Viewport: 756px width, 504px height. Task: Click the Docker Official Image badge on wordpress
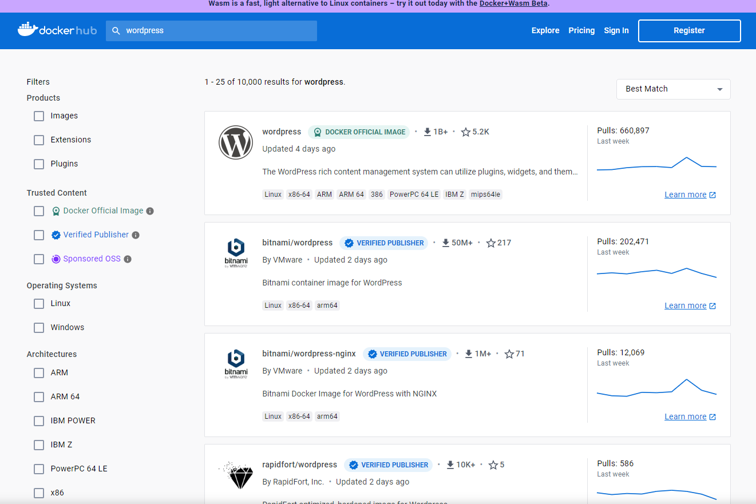[x=359, y=132]
